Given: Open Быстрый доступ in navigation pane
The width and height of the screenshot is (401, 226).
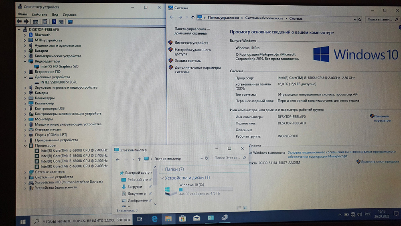Looking at the screenshot, I should pyautogui.click(x=138, y=173).
